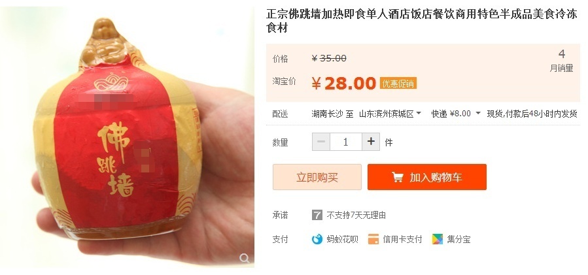Decrease quantity with the minus button
The height and width of the screenshot is (275, 588).
(321, 142)
